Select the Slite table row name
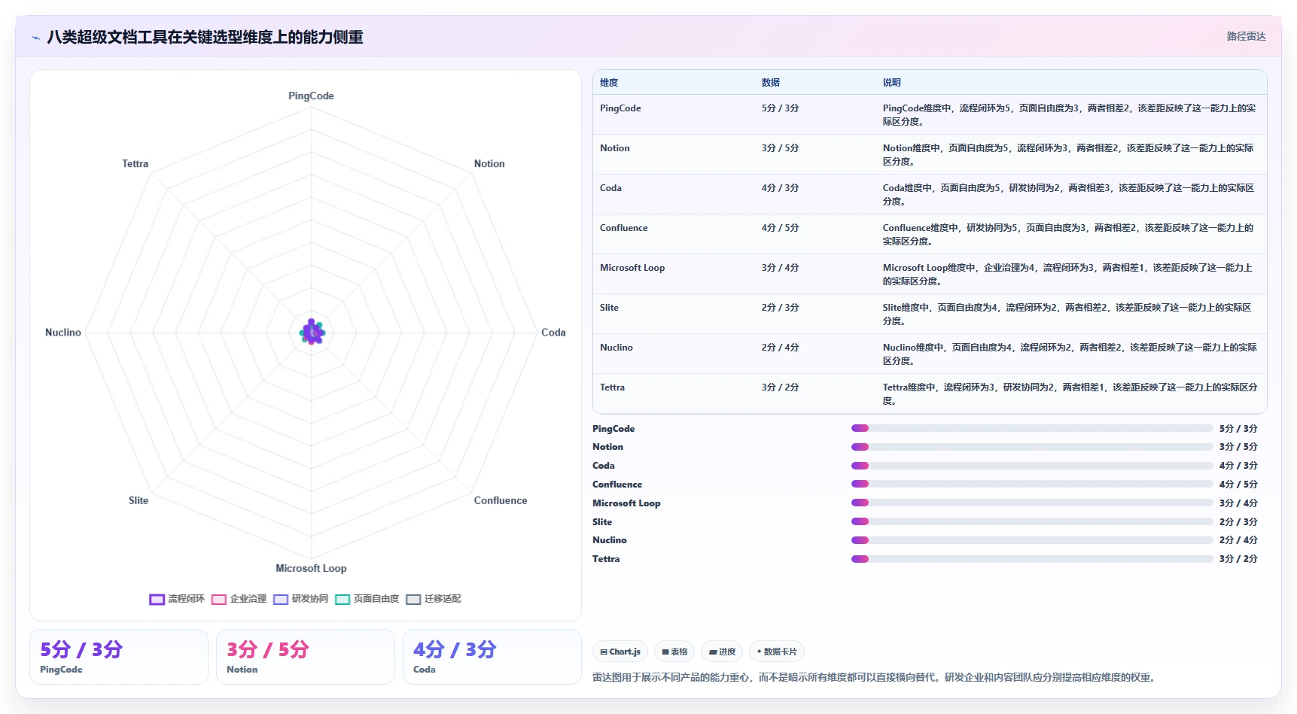The height and width of the screenshot is (714, 1297). click(x=609, y=308)
